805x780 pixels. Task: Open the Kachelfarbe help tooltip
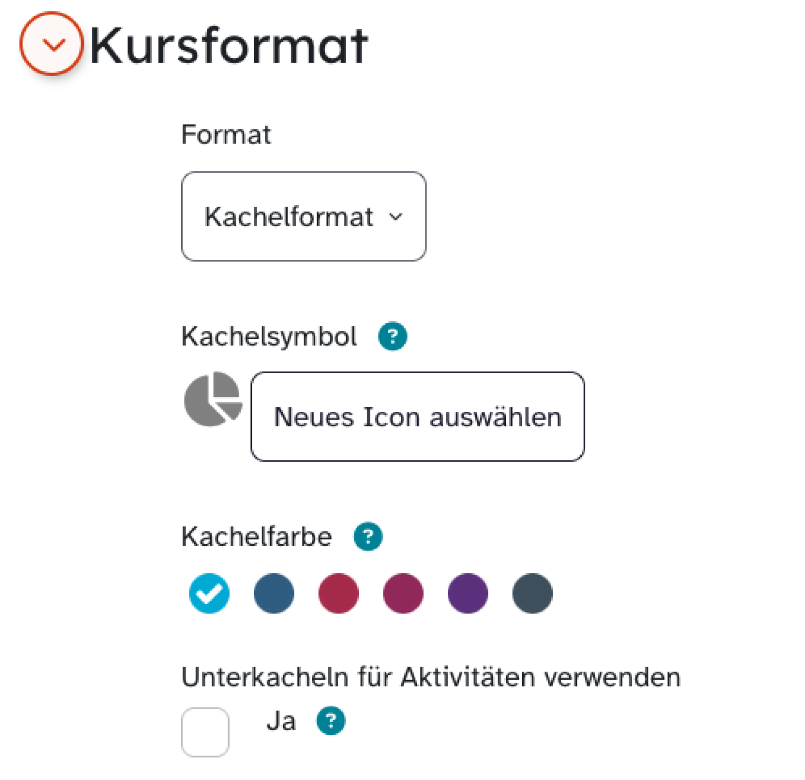[368, 536]
